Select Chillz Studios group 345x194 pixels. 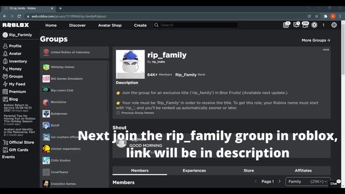pyautogui.click(x=74, y=161)
